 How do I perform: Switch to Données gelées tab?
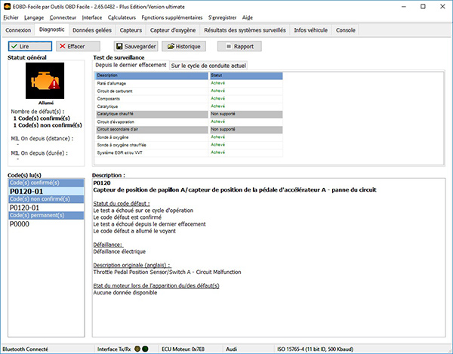pyautogui.click(x=92, y=30)
